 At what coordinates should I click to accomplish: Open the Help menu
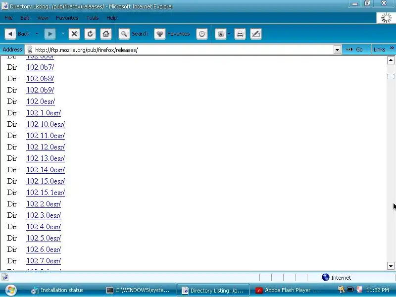point(112,18)
